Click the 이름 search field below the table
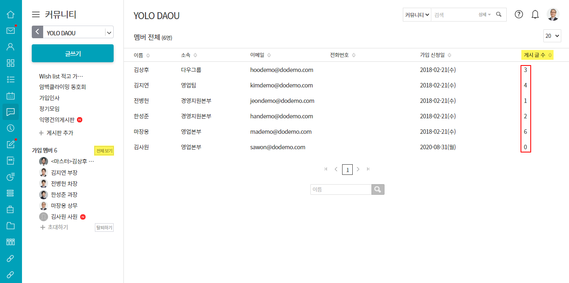 tap(341, 189)
